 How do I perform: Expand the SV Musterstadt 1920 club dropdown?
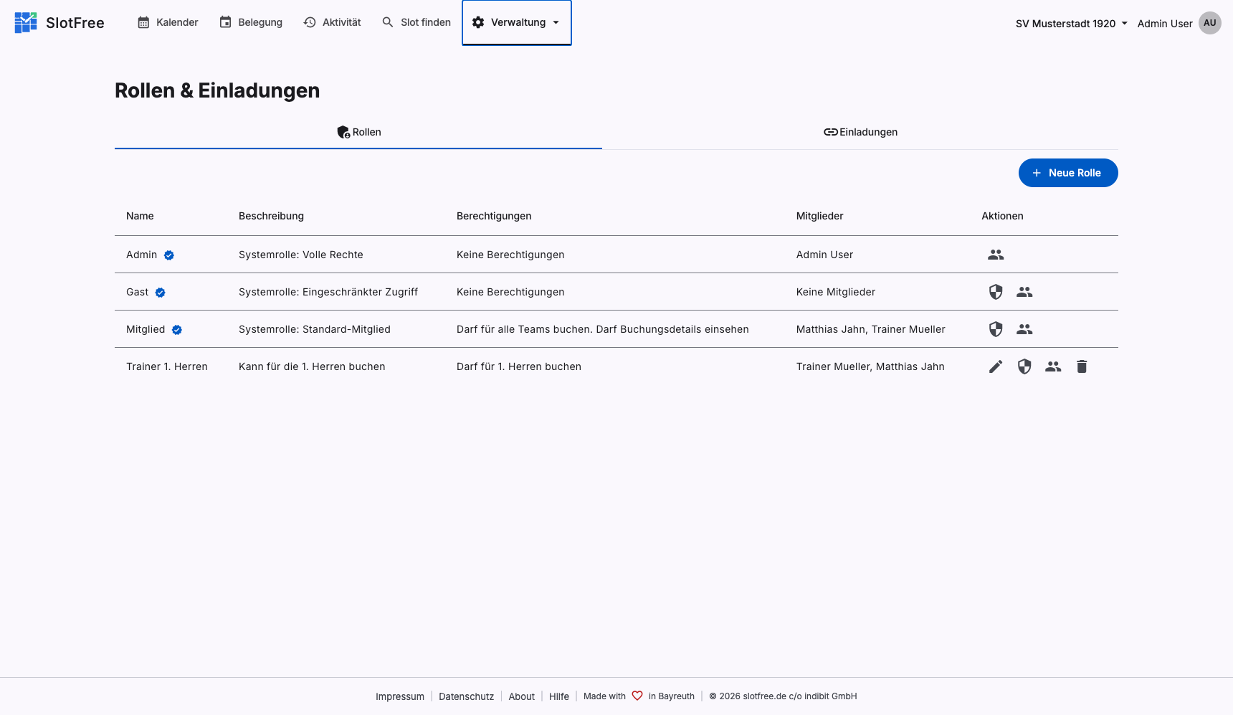[x=1066, y=23]
